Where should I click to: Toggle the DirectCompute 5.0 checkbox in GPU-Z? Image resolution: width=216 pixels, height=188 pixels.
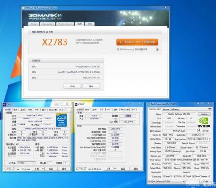tap(194, 176)
